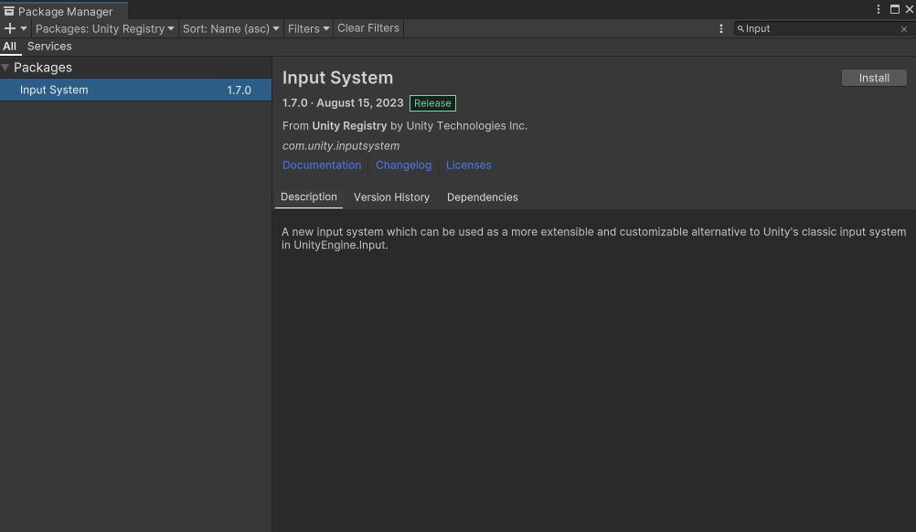Click Package Manager tab icon
916x532 pixels.
point(9,11)
